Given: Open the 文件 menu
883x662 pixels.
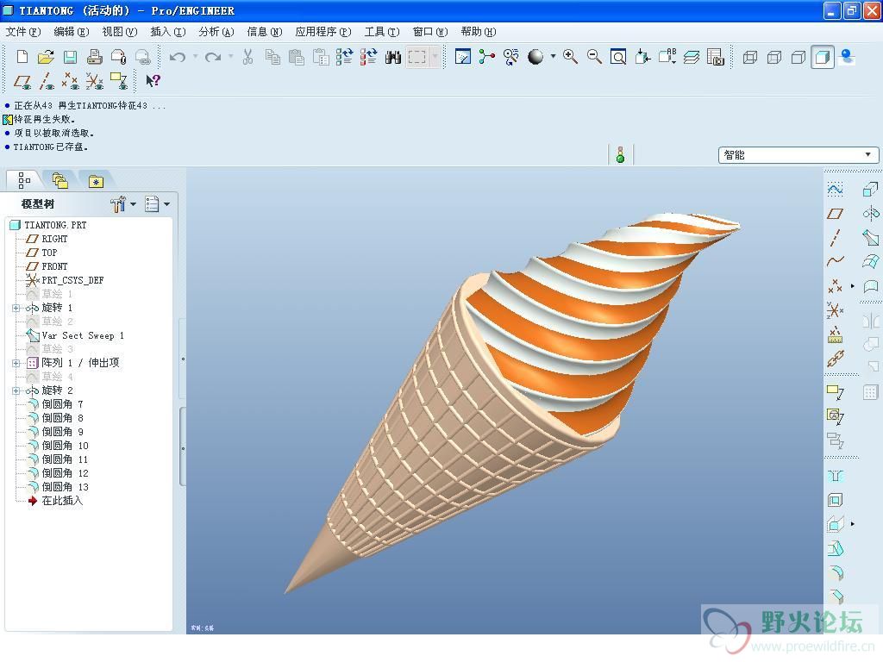Looking at the screenshot, I should point(23,32).
